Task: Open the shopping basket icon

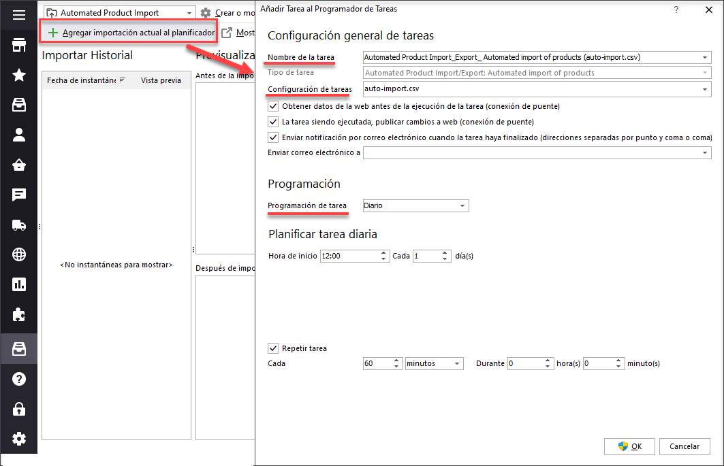Action: pyautogui.click(x=19, y=165)
